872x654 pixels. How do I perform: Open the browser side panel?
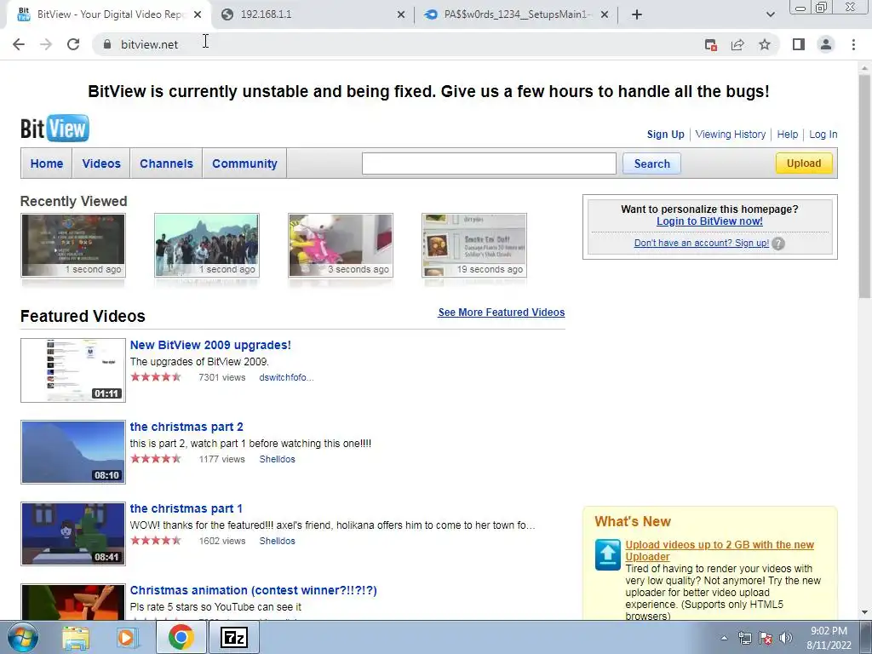[x=799, y=44]
